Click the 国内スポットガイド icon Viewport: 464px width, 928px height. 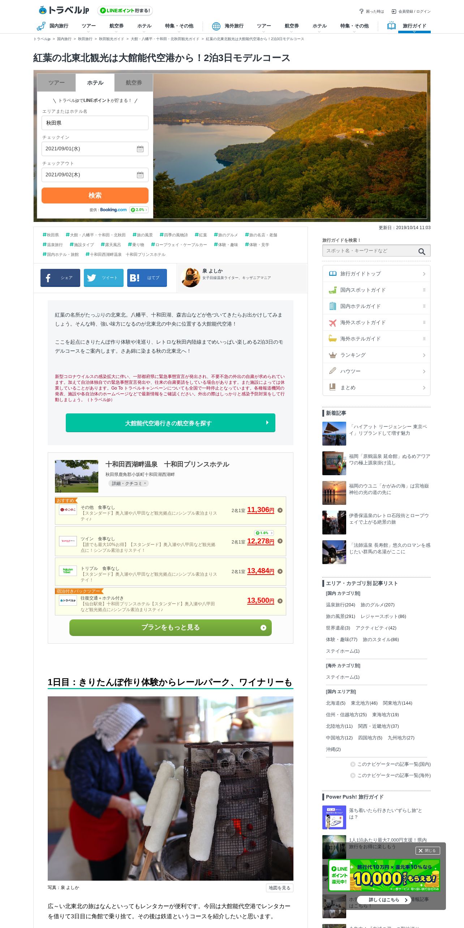tap(333, 290)
